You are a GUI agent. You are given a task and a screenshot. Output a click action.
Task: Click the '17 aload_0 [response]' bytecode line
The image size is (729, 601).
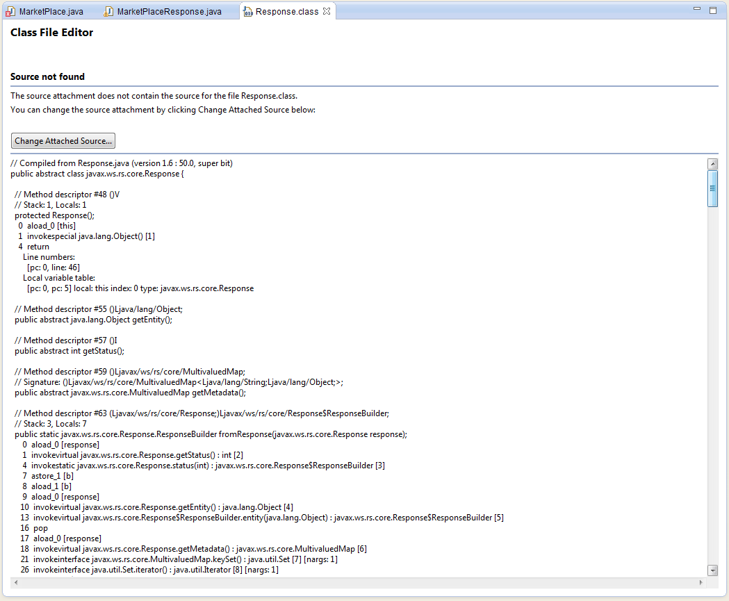[x=61, y=538]
